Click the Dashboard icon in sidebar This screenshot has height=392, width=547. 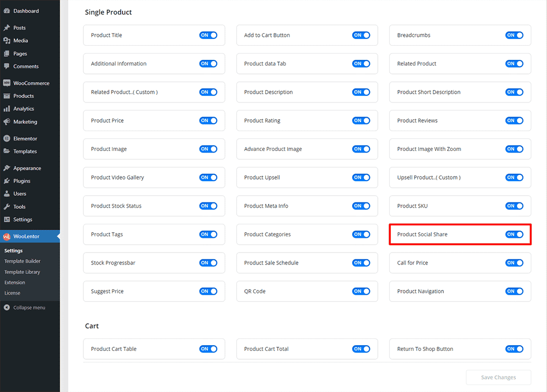click(x=7, y=11)
